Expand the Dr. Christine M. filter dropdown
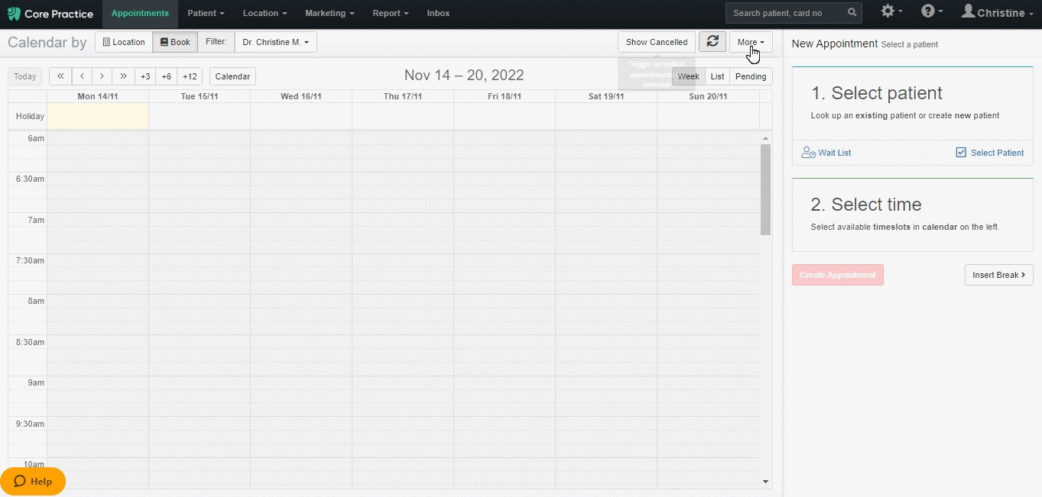This screenshot has height=497, width=1042. coord(275,42)
